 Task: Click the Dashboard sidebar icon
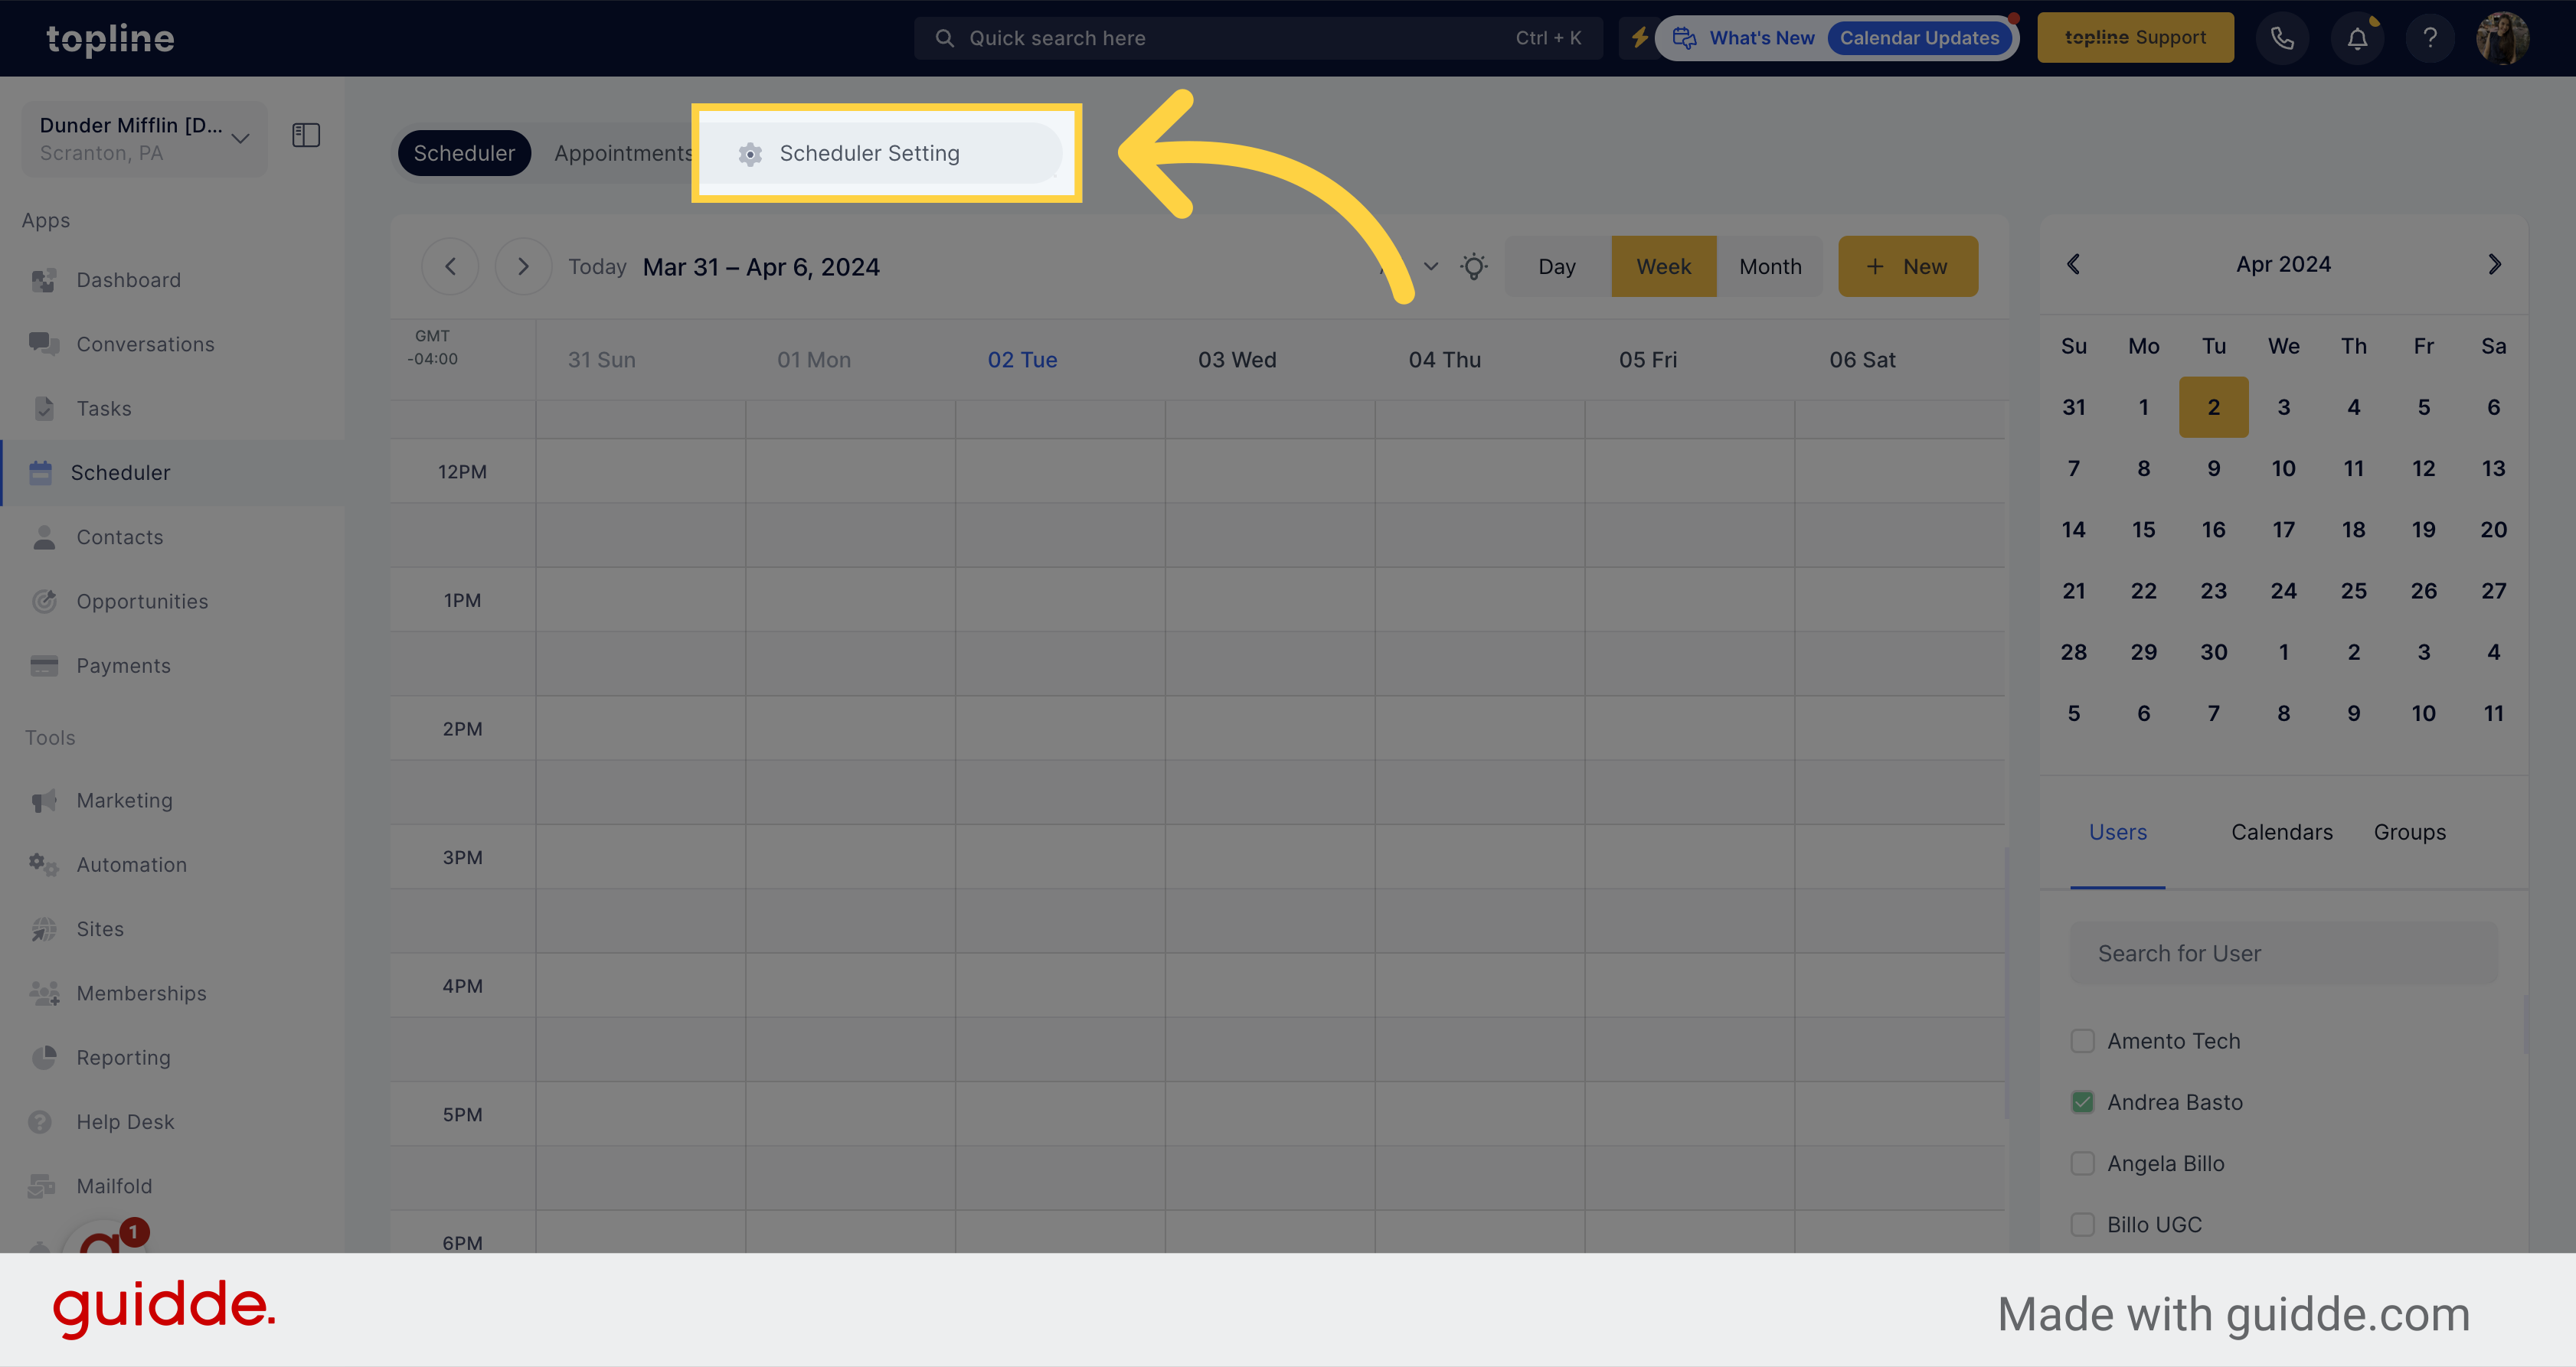pos(44,278)
